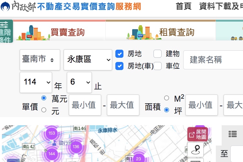
Task: Toggle the 房地(車) checkbox
Action: 120,66
